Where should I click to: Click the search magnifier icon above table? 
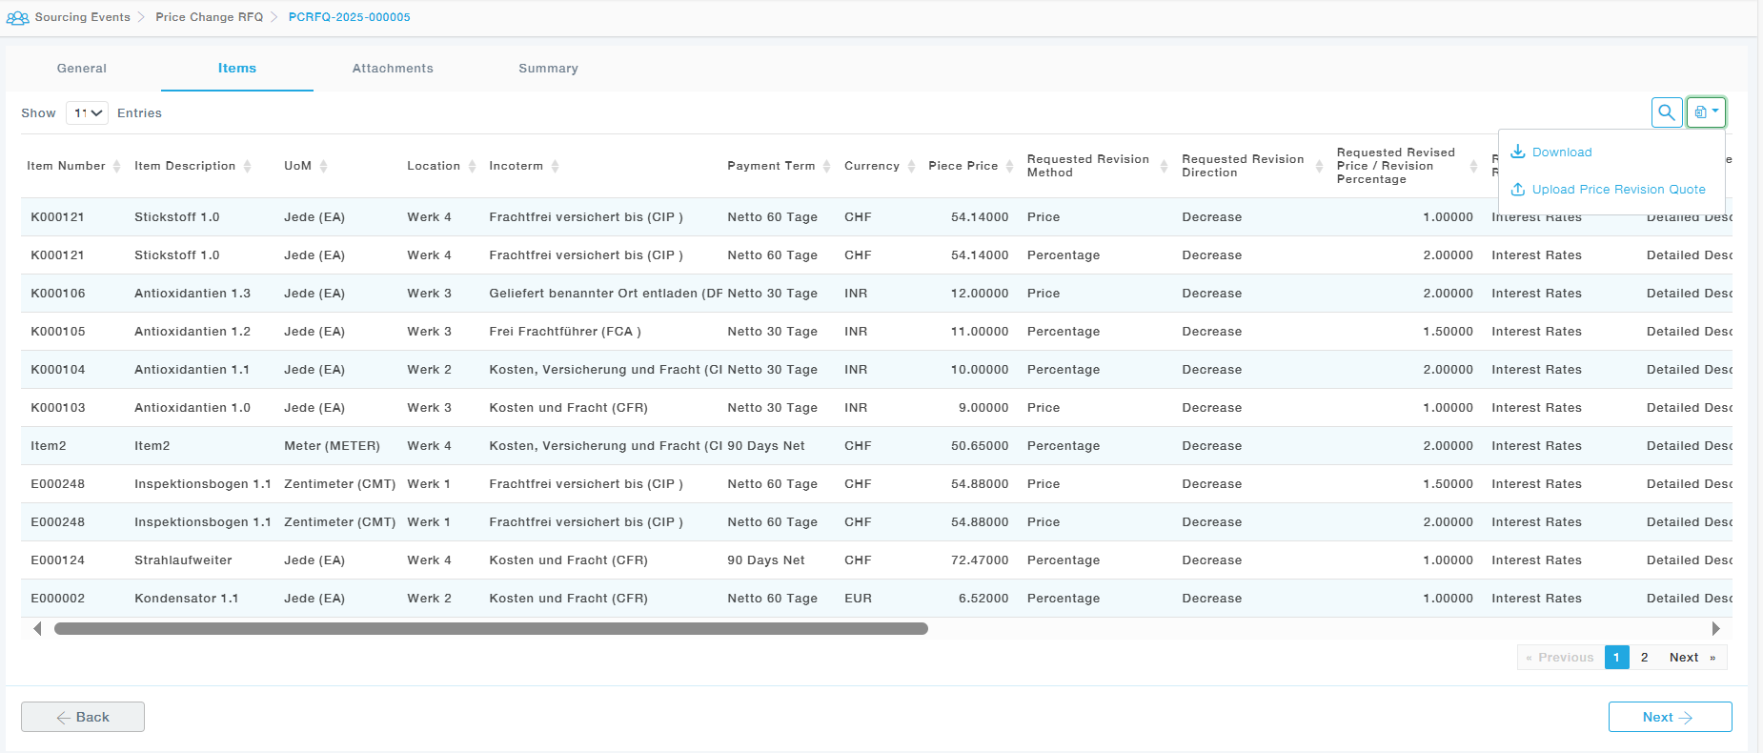click(x=1666, y=112)
